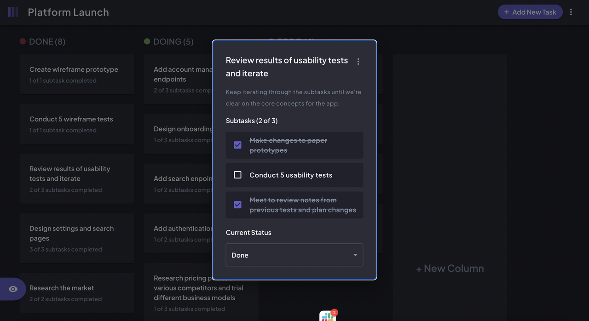Click the Current Status label
Image resolution: width=589 pixels, height=321 pixels.
point(248,233)
